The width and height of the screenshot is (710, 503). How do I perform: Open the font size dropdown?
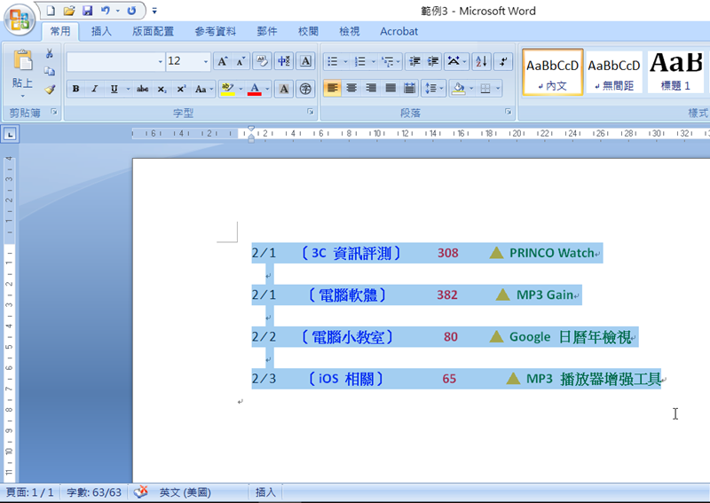click(x=206, y=62)
